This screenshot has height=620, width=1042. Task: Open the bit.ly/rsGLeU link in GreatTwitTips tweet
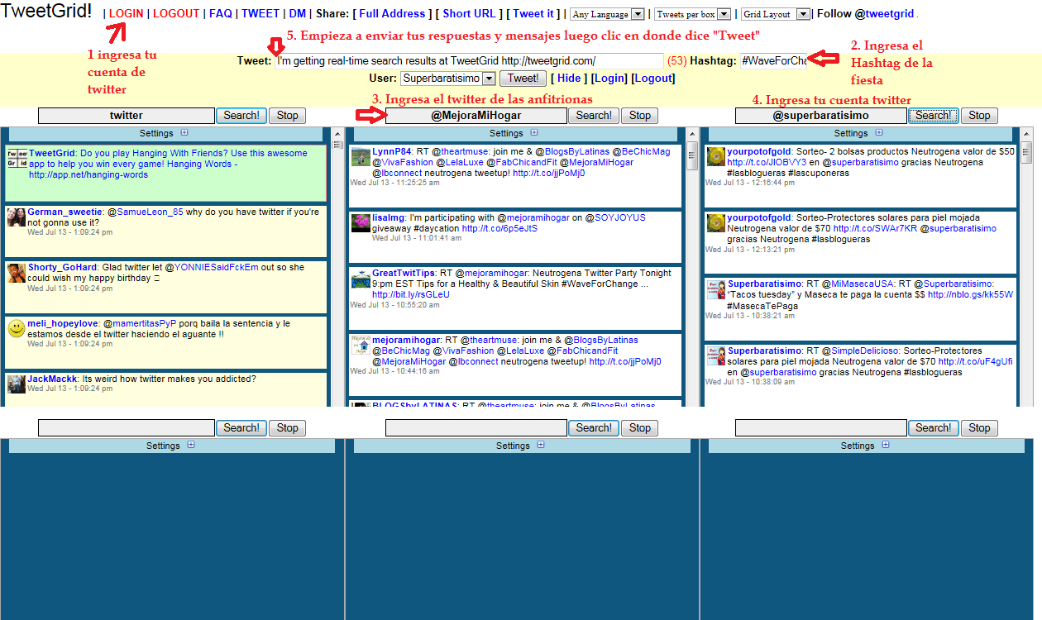pos(411,294)
